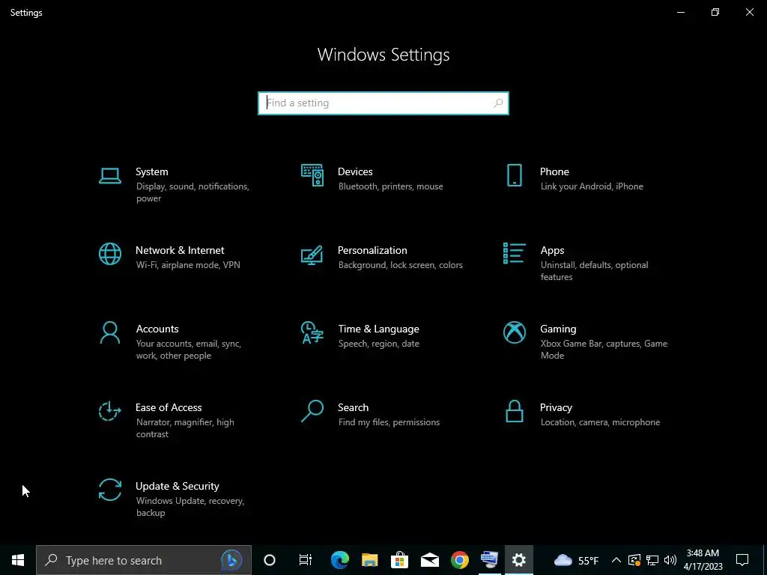
Task: Restore down the Settings window
Action: click(715, 12)
